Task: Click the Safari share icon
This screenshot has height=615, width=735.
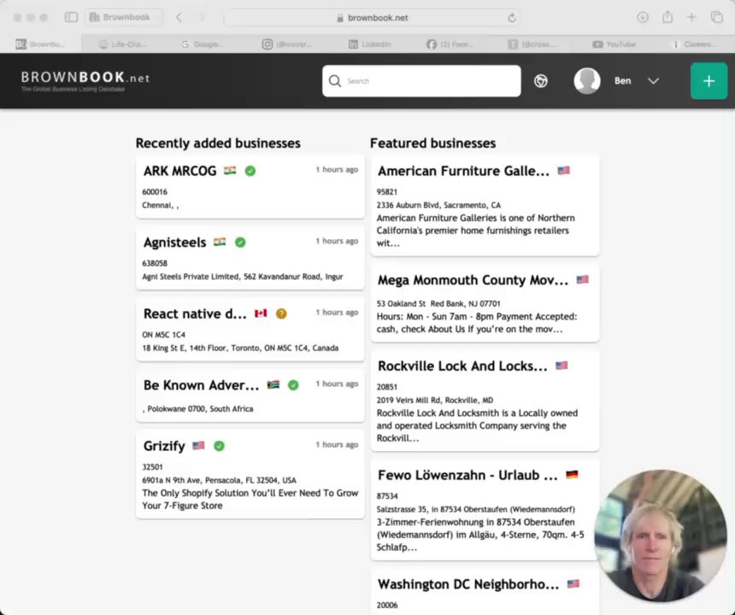Action: 667,17
